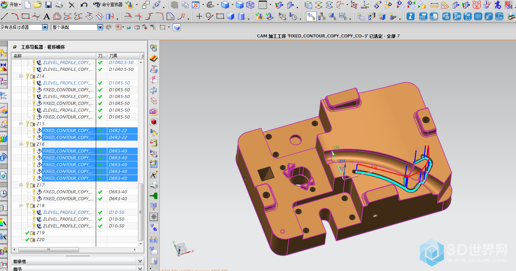Select first FIXED_CONTOUR operation under Z15
This screenshot has height=271, width=516.
[x=68, y=131]
